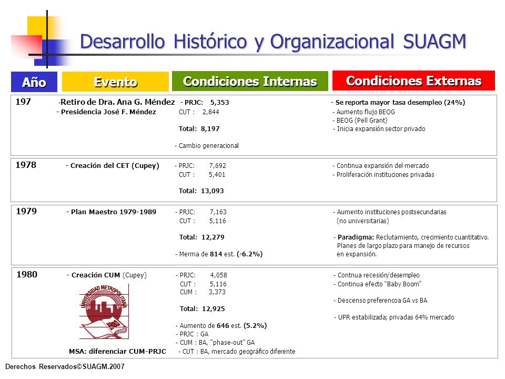Click Aumento flujo BEOG line
The height and width of the screenshot is (379, 505).
(x=363, y=112)
